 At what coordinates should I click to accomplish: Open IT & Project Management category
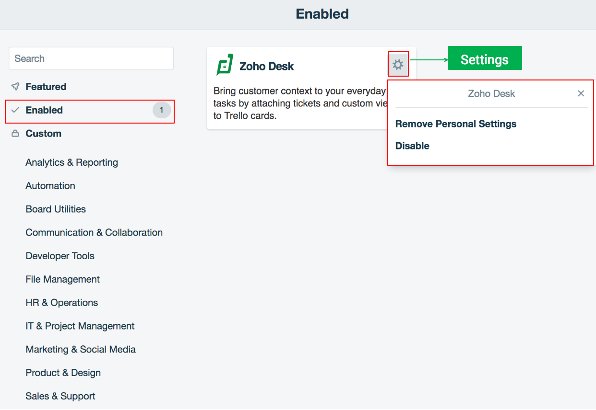click(80, 326)
